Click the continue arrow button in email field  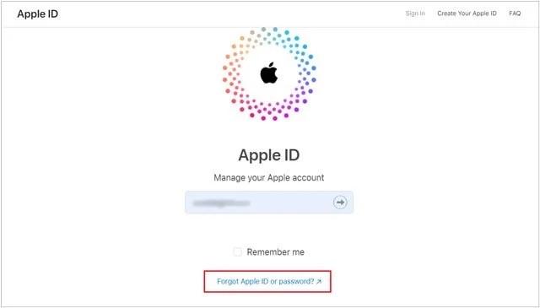[340, 203]
